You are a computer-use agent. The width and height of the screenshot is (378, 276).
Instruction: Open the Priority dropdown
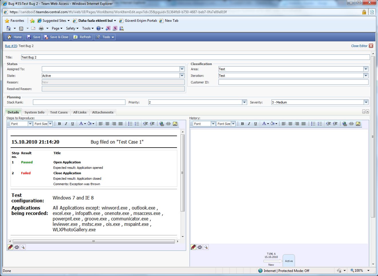coord(244,102)
